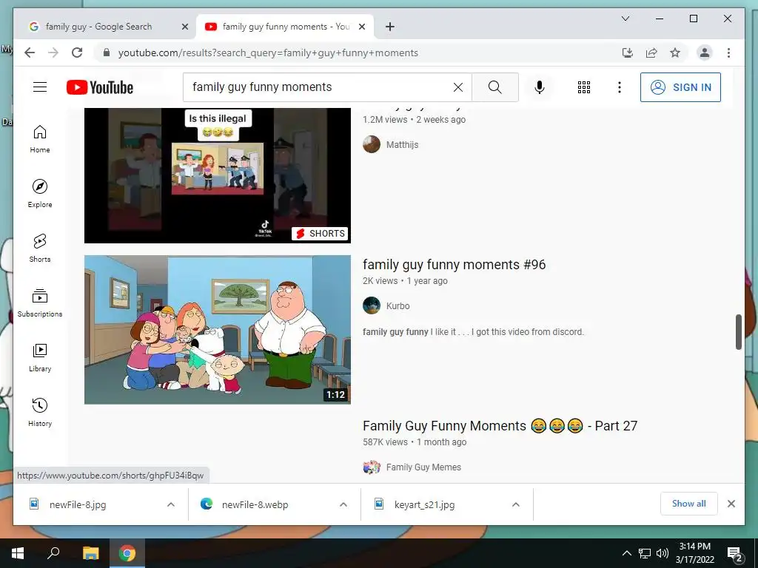The image size is (758, 568).
Task: Open a new tab
Action: pyautogui.click(x=390, y=27)
